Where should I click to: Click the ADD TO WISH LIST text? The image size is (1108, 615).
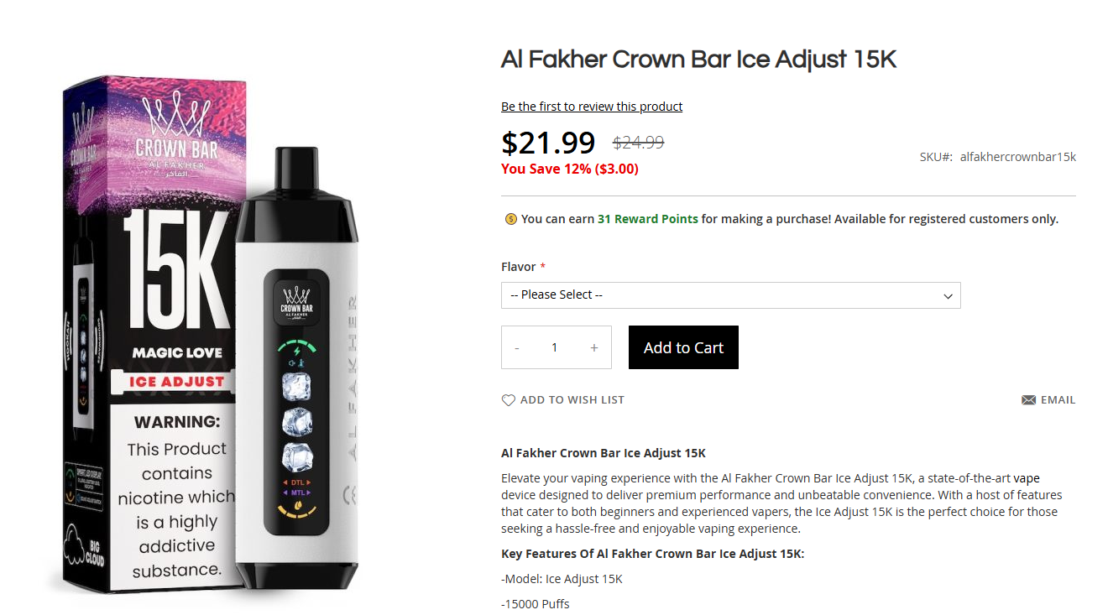pos(572,400)
